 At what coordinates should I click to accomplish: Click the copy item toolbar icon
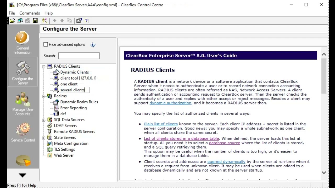coord(69,21)
